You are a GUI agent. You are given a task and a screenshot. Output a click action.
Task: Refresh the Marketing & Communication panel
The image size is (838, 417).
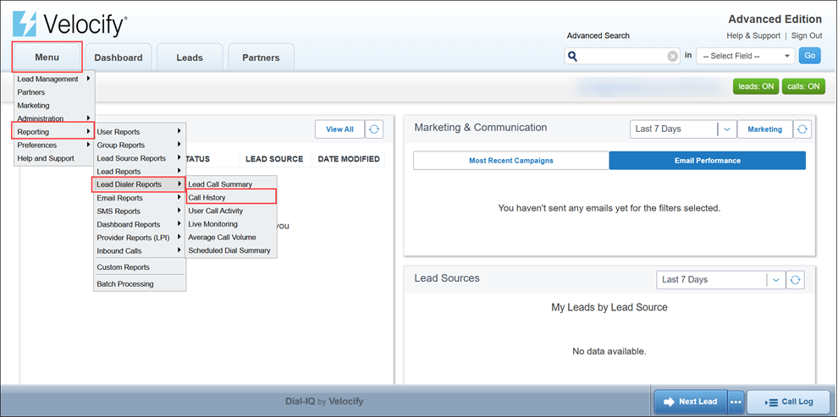point(802,129)
